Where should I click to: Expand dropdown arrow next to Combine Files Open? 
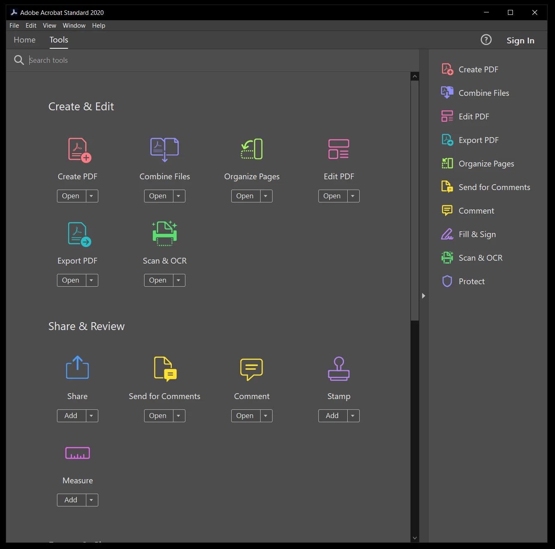pyautogui.click(x=179, y=196)
